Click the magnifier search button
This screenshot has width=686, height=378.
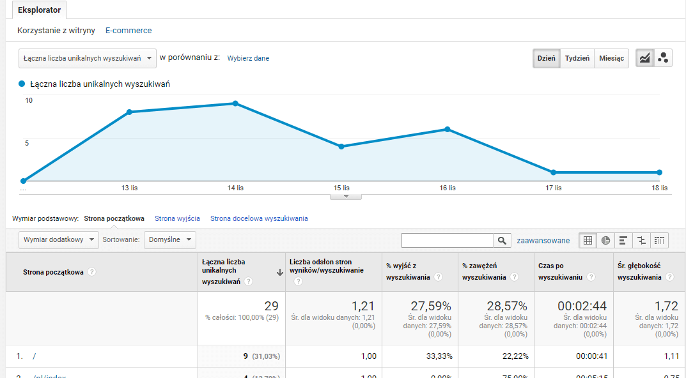pos(503,240)
